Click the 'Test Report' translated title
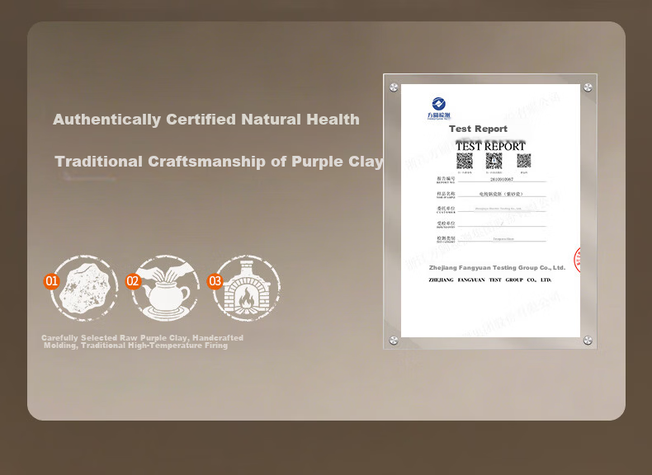This screenshot has height=475, width=652. 478,129
